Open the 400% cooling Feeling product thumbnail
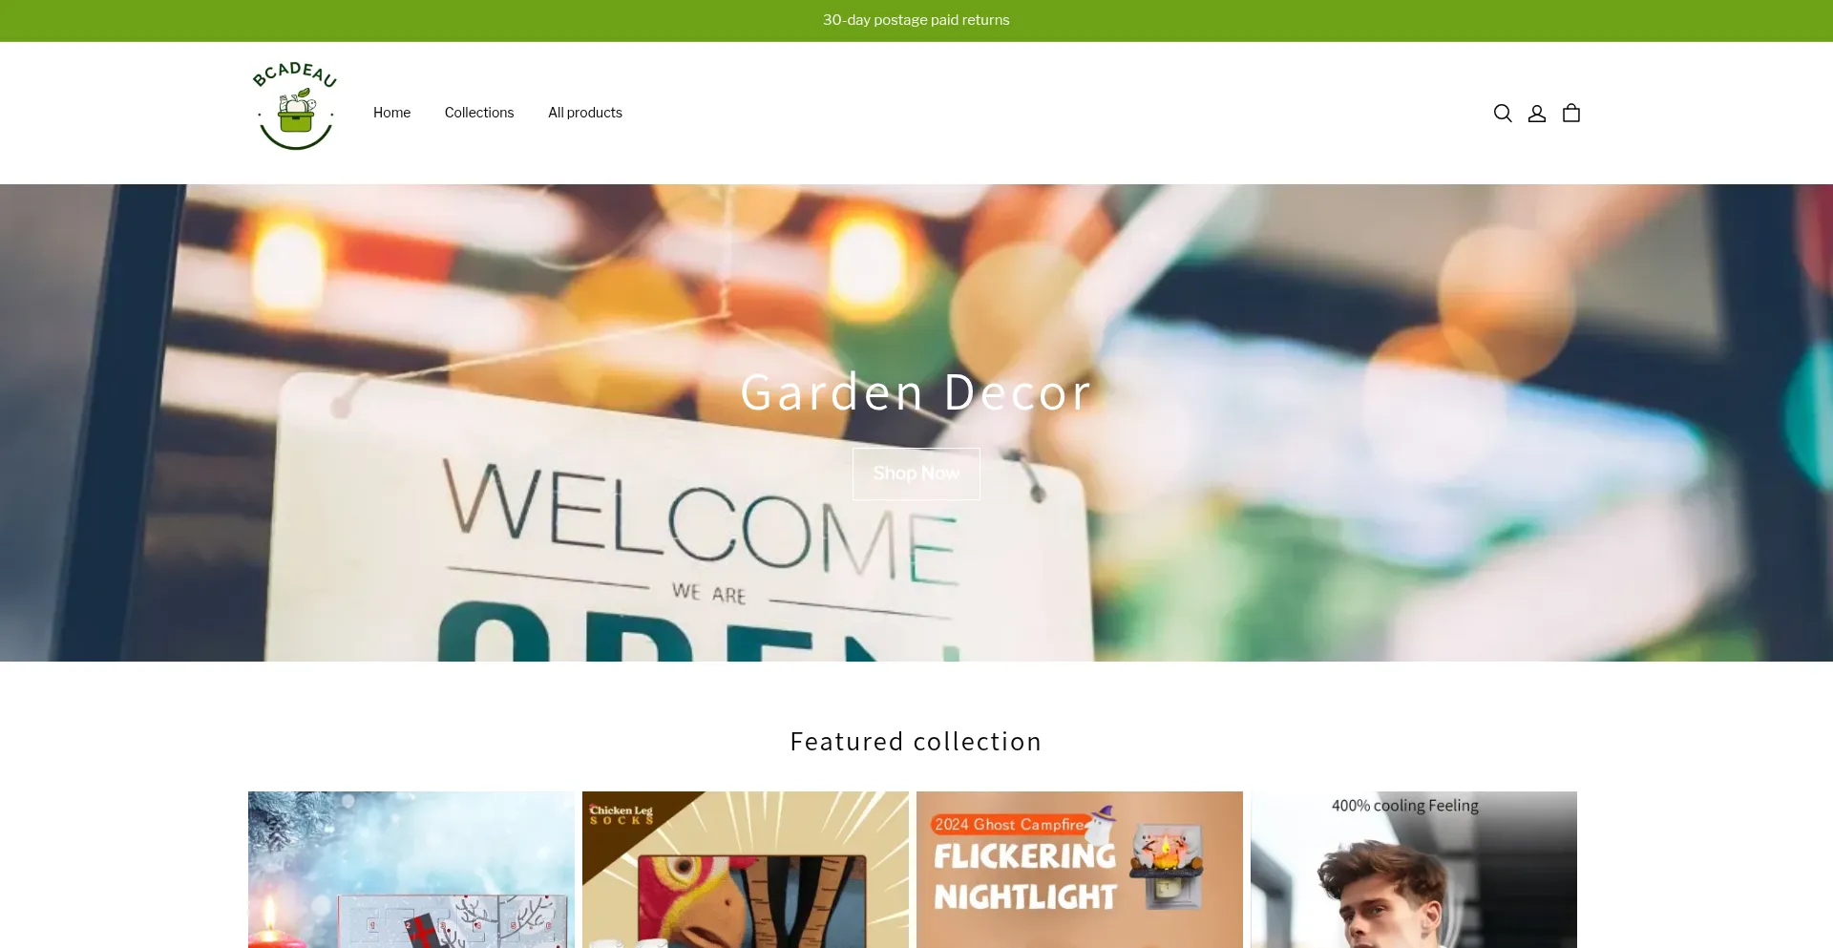The height and width of the screenshot is (948, 1833). [x=1414, y=870]
